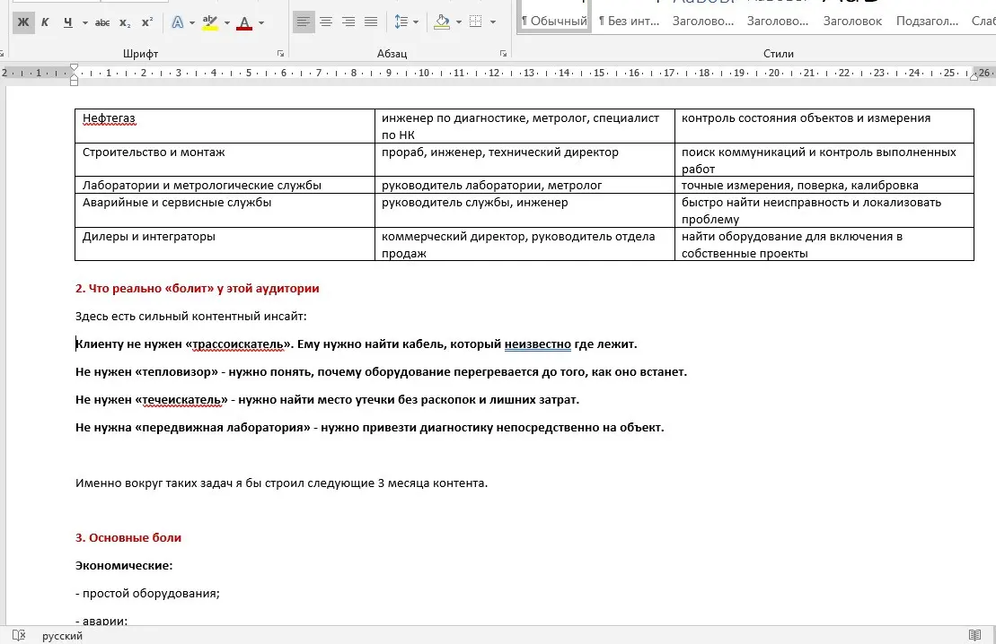
Task: Apply subscript formatting
Action: (x=125, y=22)
